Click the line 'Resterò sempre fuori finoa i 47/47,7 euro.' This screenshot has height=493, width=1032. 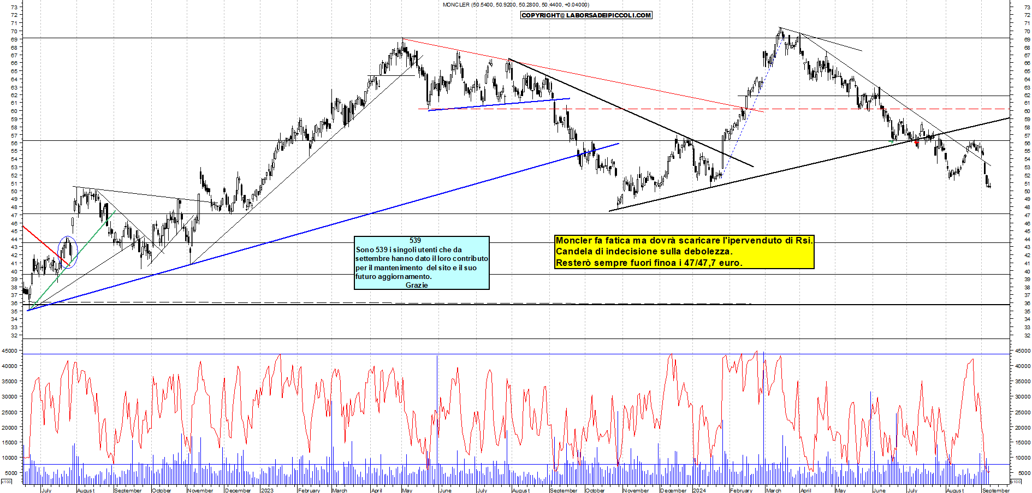pos(649,263)
